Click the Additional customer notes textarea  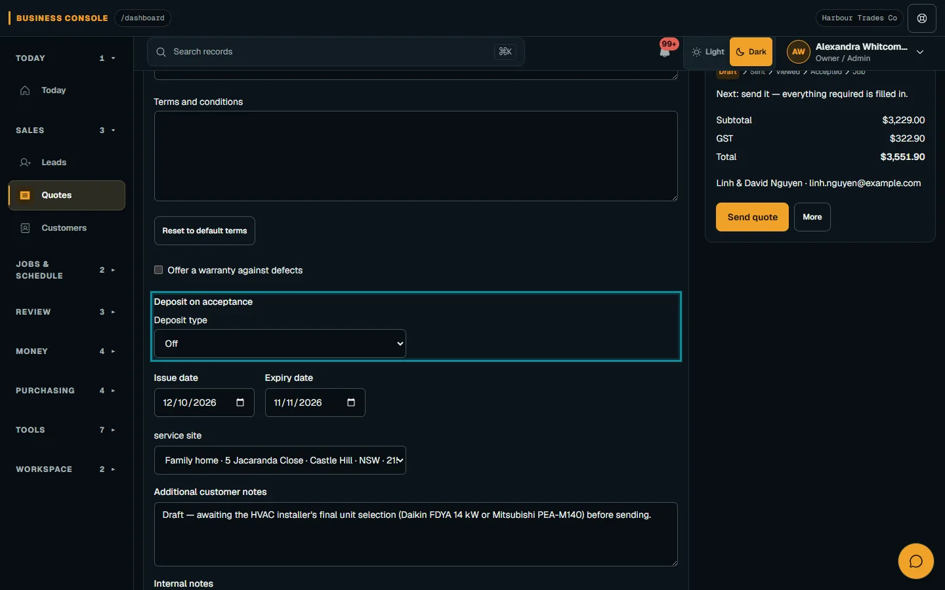coord(416,534)
